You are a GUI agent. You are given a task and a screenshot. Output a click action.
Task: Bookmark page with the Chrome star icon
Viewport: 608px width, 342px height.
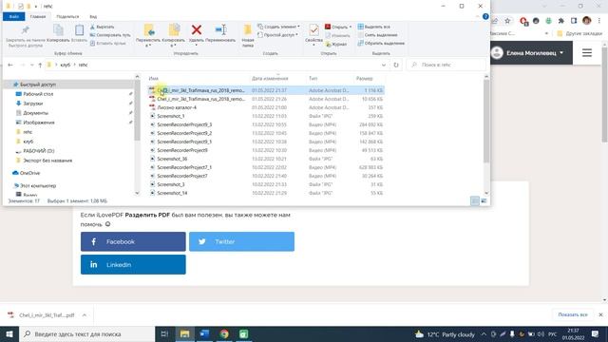click(x=507, y=21)
